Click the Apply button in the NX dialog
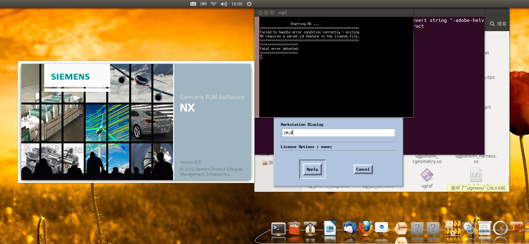 (312, 169)
